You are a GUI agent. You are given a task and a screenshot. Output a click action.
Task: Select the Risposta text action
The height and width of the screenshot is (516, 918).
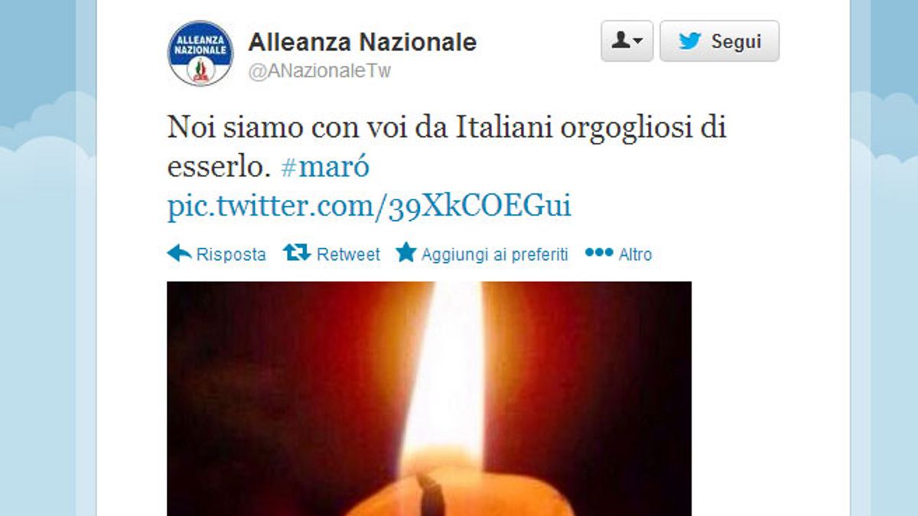(231, 255)
